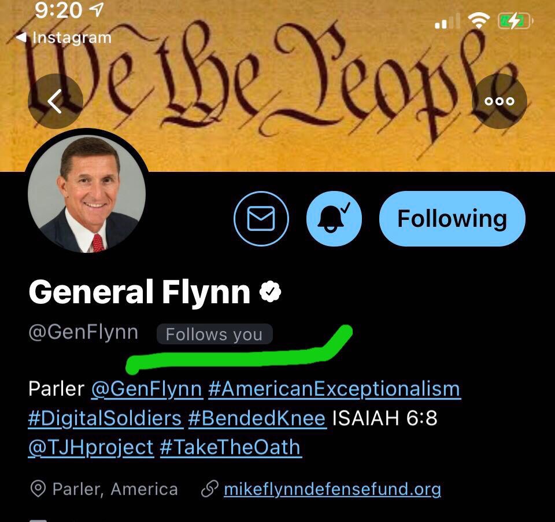Open direct message envelope icon

point(261,219)
